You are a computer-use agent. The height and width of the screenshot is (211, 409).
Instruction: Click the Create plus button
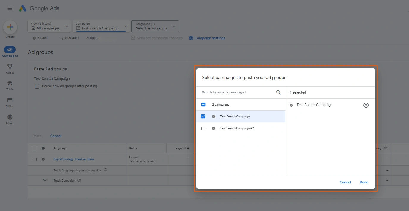[10, 27]
